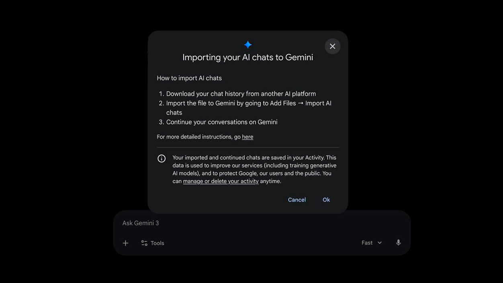Confirm the dialog with Ok
Screen dimensions: 503x283
point(326,200)
